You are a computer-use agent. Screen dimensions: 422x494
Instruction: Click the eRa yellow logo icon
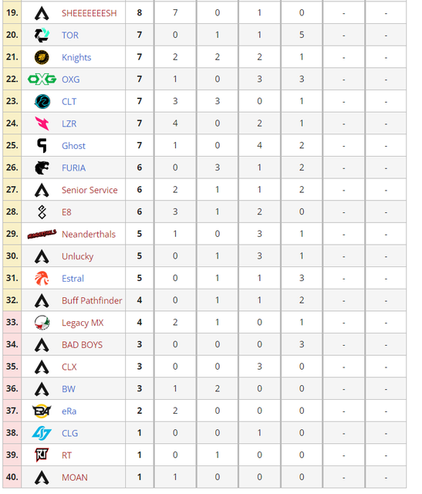42,411
